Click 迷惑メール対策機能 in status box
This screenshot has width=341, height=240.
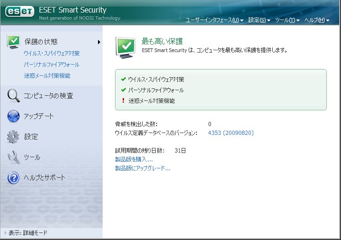[151, 100]
